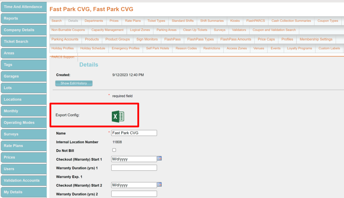Screen dimensions: 344x198
Task: Open Access Zones tab
Action: (x=237, y=48)
